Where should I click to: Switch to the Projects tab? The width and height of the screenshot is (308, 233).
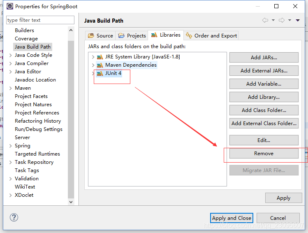point(132,35)
